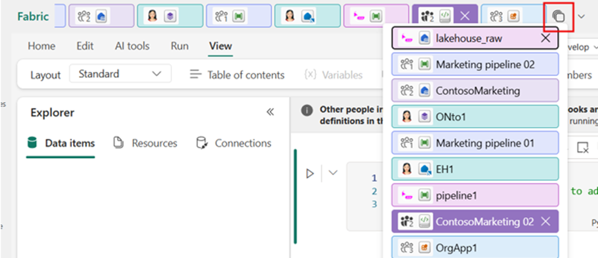Click the Resources documents icon
Image resolution: width=598 pixels, height=258 pixels.
tap(119, 143)
